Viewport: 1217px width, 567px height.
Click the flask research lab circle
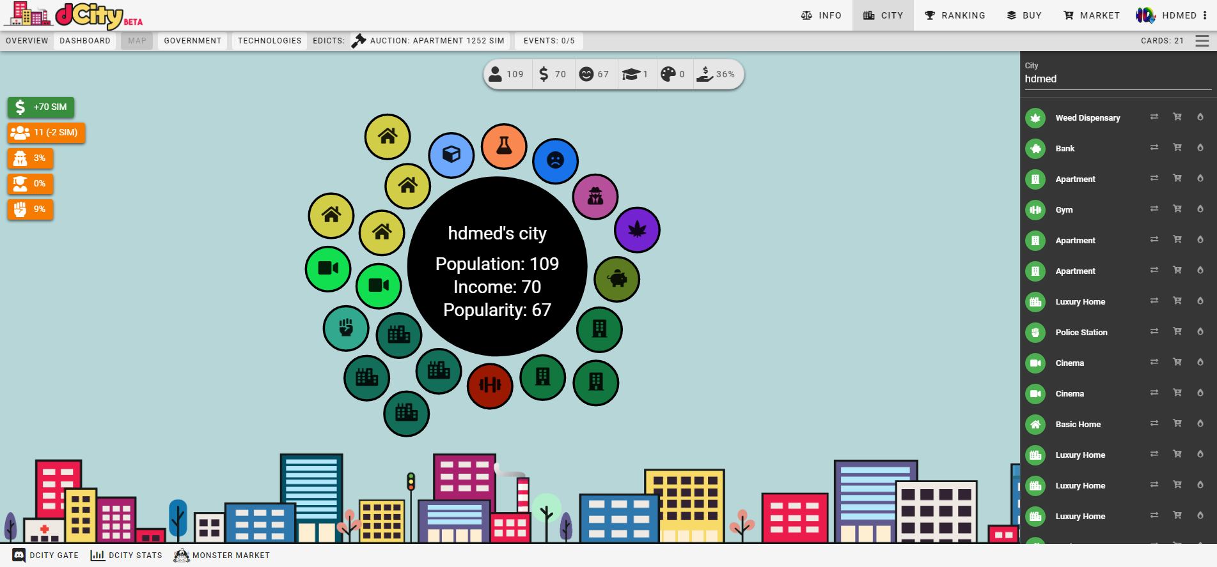point(504,146)
